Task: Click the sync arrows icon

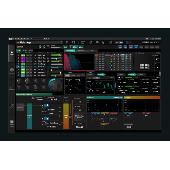Action: pyautogui.click(x=91, y=42)
